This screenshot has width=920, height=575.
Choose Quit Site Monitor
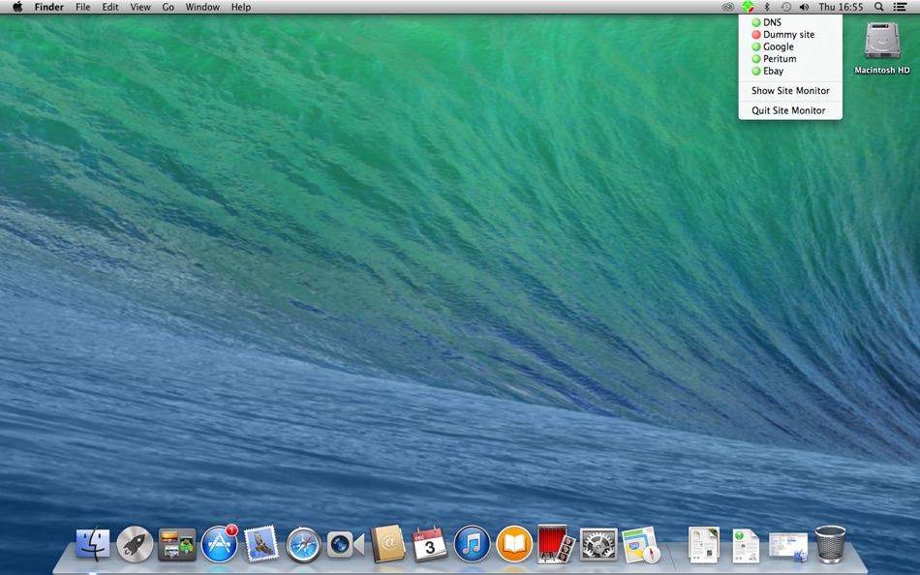click(x=789, y=110)
